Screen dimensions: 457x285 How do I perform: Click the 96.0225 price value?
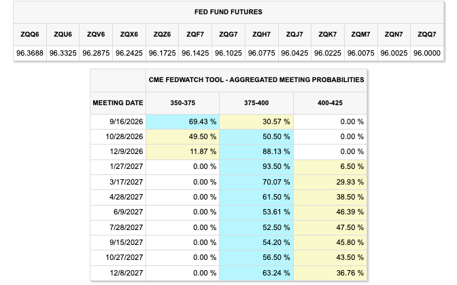(328, 53)
